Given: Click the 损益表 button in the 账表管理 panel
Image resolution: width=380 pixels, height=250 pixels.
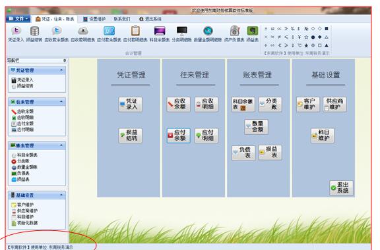Looking at the screenshot, I should [x=270, y=153].
